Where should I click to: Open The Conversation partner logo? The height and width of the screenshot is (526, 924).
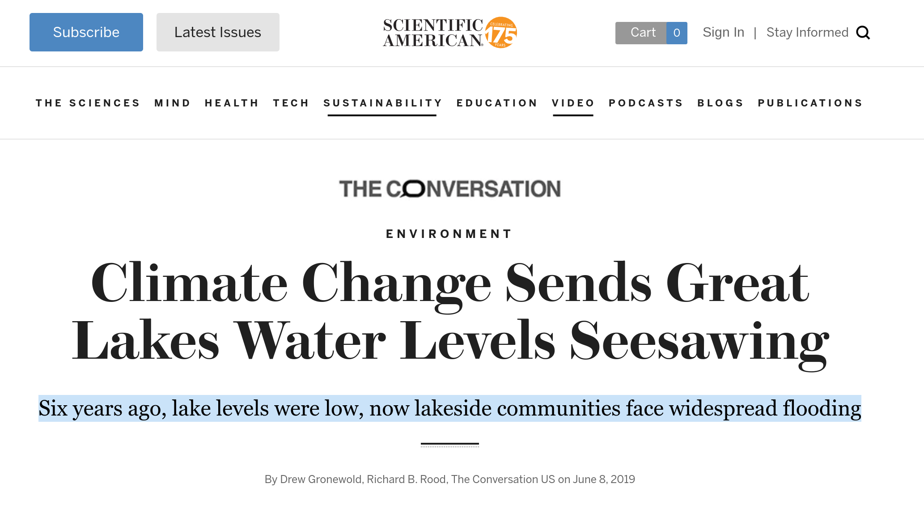click(449, 189)
